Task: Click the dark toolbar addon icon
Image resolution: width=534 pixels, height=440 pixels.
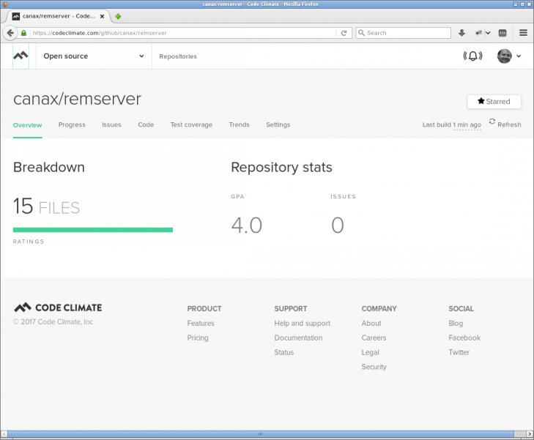Action: pos(503,33)
